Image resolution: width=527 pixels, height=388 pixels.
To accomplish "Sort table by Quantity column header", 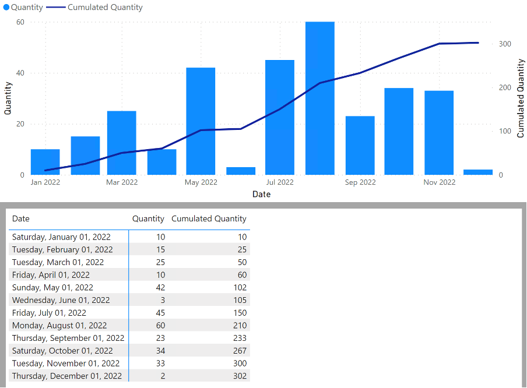I will tap(148, 218).
